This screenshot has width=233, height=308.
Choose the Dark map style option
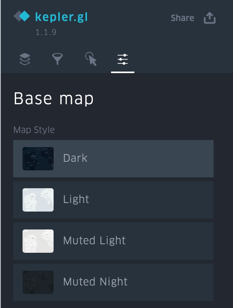(113, 159)
